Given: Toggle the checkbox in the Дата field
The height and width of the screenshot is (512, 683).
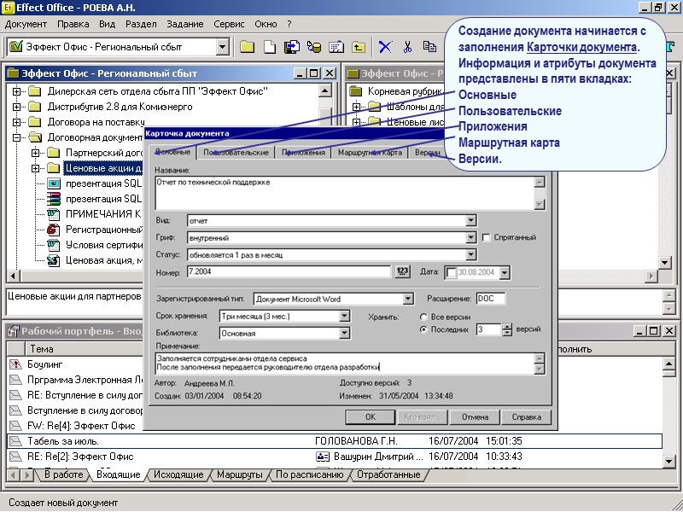Looking at the screenshot, I should click(x=452, y=273).
